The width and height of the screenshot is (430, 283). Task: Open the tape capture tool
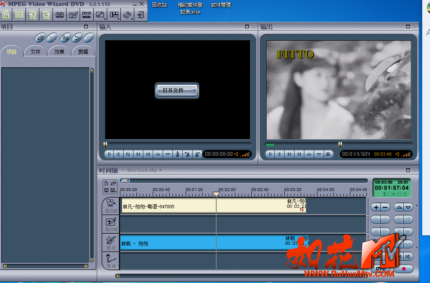tap(60, 15)
